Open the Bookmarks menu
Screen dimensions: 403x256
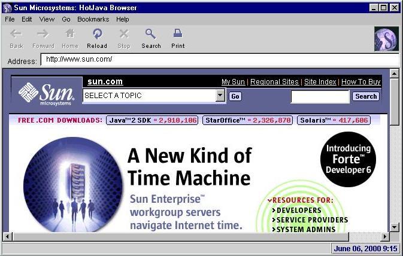93,19
